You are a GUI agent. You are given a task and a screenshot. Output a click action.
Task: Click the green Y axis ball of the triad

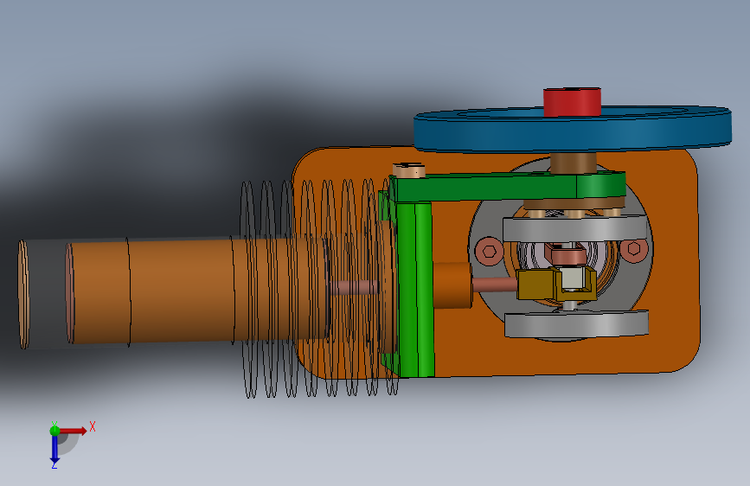click(54, 431)
